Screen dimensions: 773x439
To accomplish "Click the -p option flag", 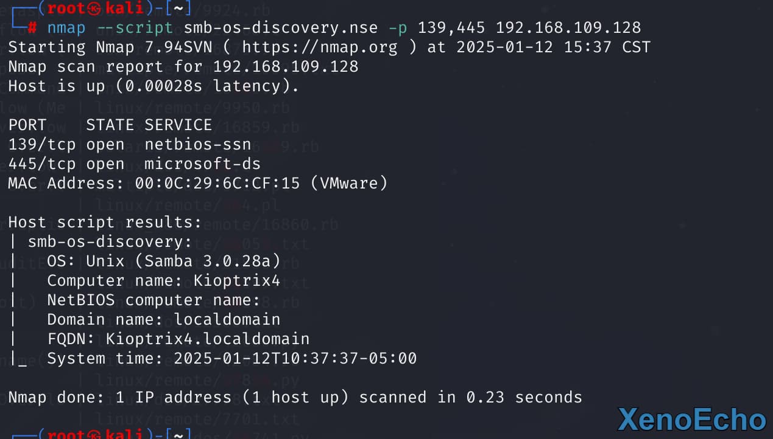I will tap(398, 28).
